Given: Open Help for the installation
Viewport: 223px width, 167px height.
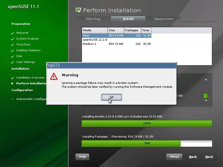Looking at the screenshot, I should (x=82, y=157).
